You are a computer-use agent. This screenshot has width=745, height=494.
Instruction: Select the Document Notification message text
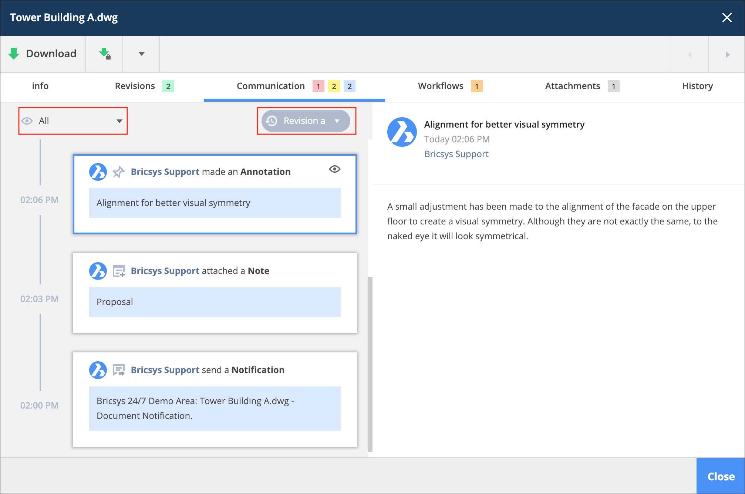(x=215, y=409)
